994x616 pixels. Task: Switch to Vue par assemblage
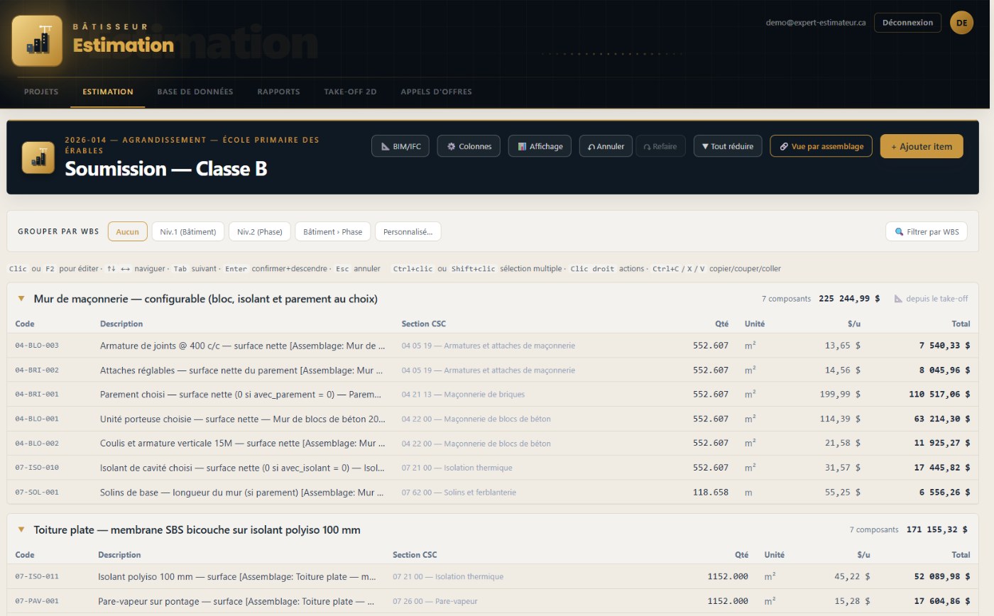(821, 146)
